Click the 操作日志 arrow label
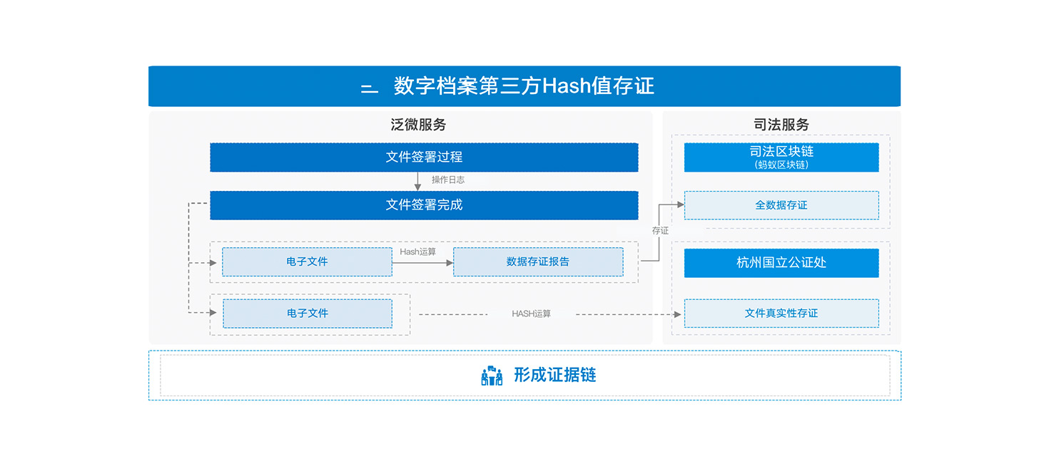 tap(448, 180)
